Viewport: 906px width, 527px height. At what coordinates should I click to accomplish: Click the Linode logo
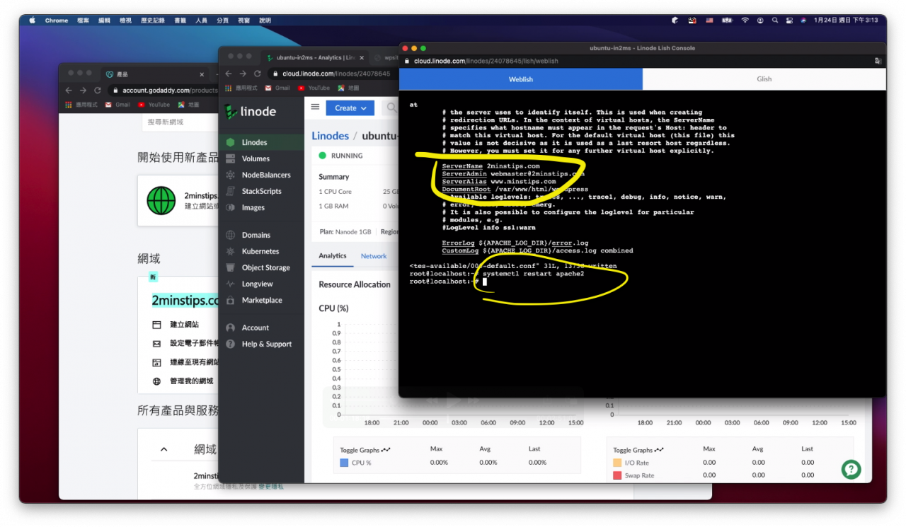(x=251, y=111)
